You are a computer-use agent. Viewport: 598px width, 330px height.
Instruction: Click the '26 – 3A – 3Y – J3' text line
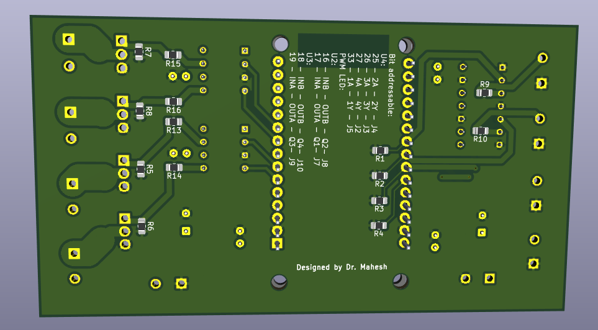(367, 93)
